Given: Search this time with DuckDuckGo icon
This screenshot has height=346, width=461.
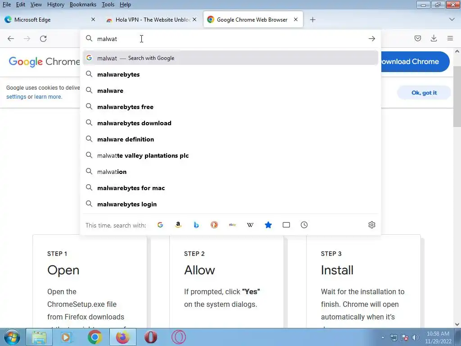Looking at the screenshot, I should [214, 225].
